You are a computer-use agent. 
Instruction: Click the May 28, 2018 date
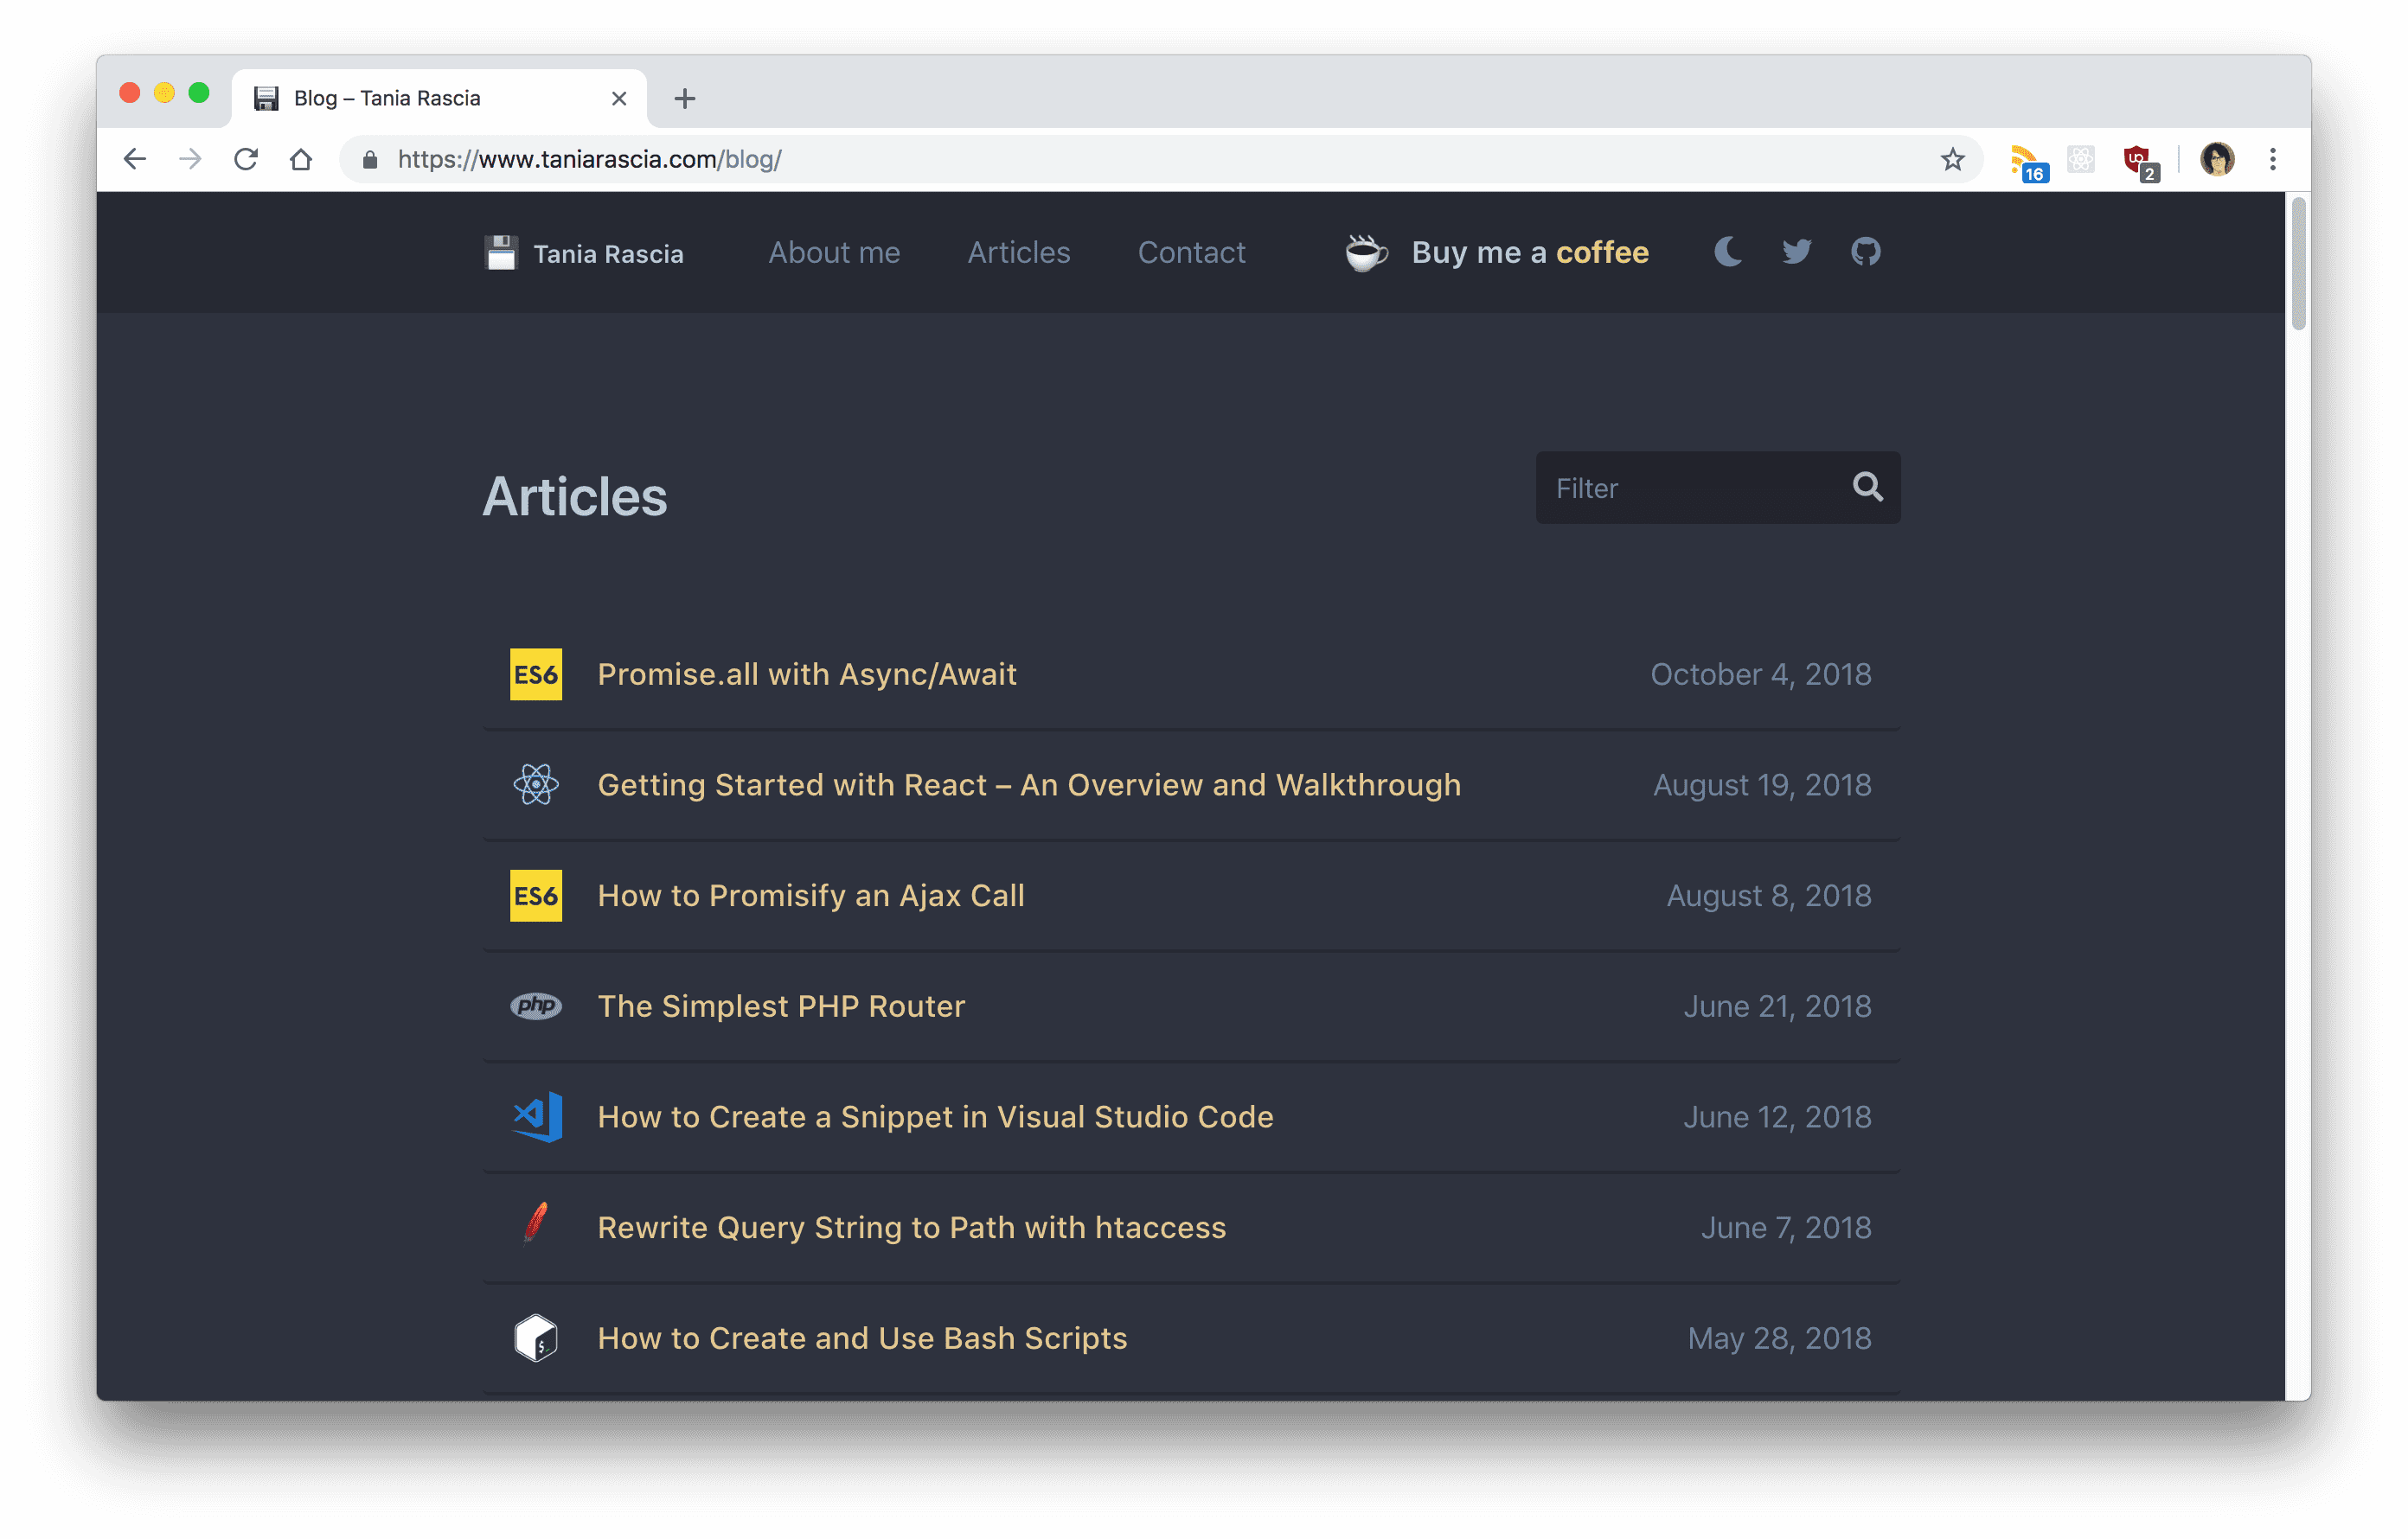[1779, 1339]
